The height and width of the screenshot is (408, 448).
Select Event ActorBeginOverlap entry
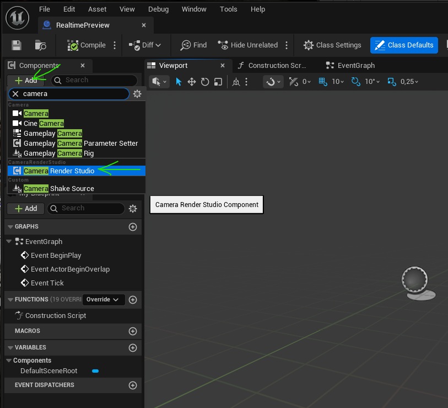click(70, 269)
